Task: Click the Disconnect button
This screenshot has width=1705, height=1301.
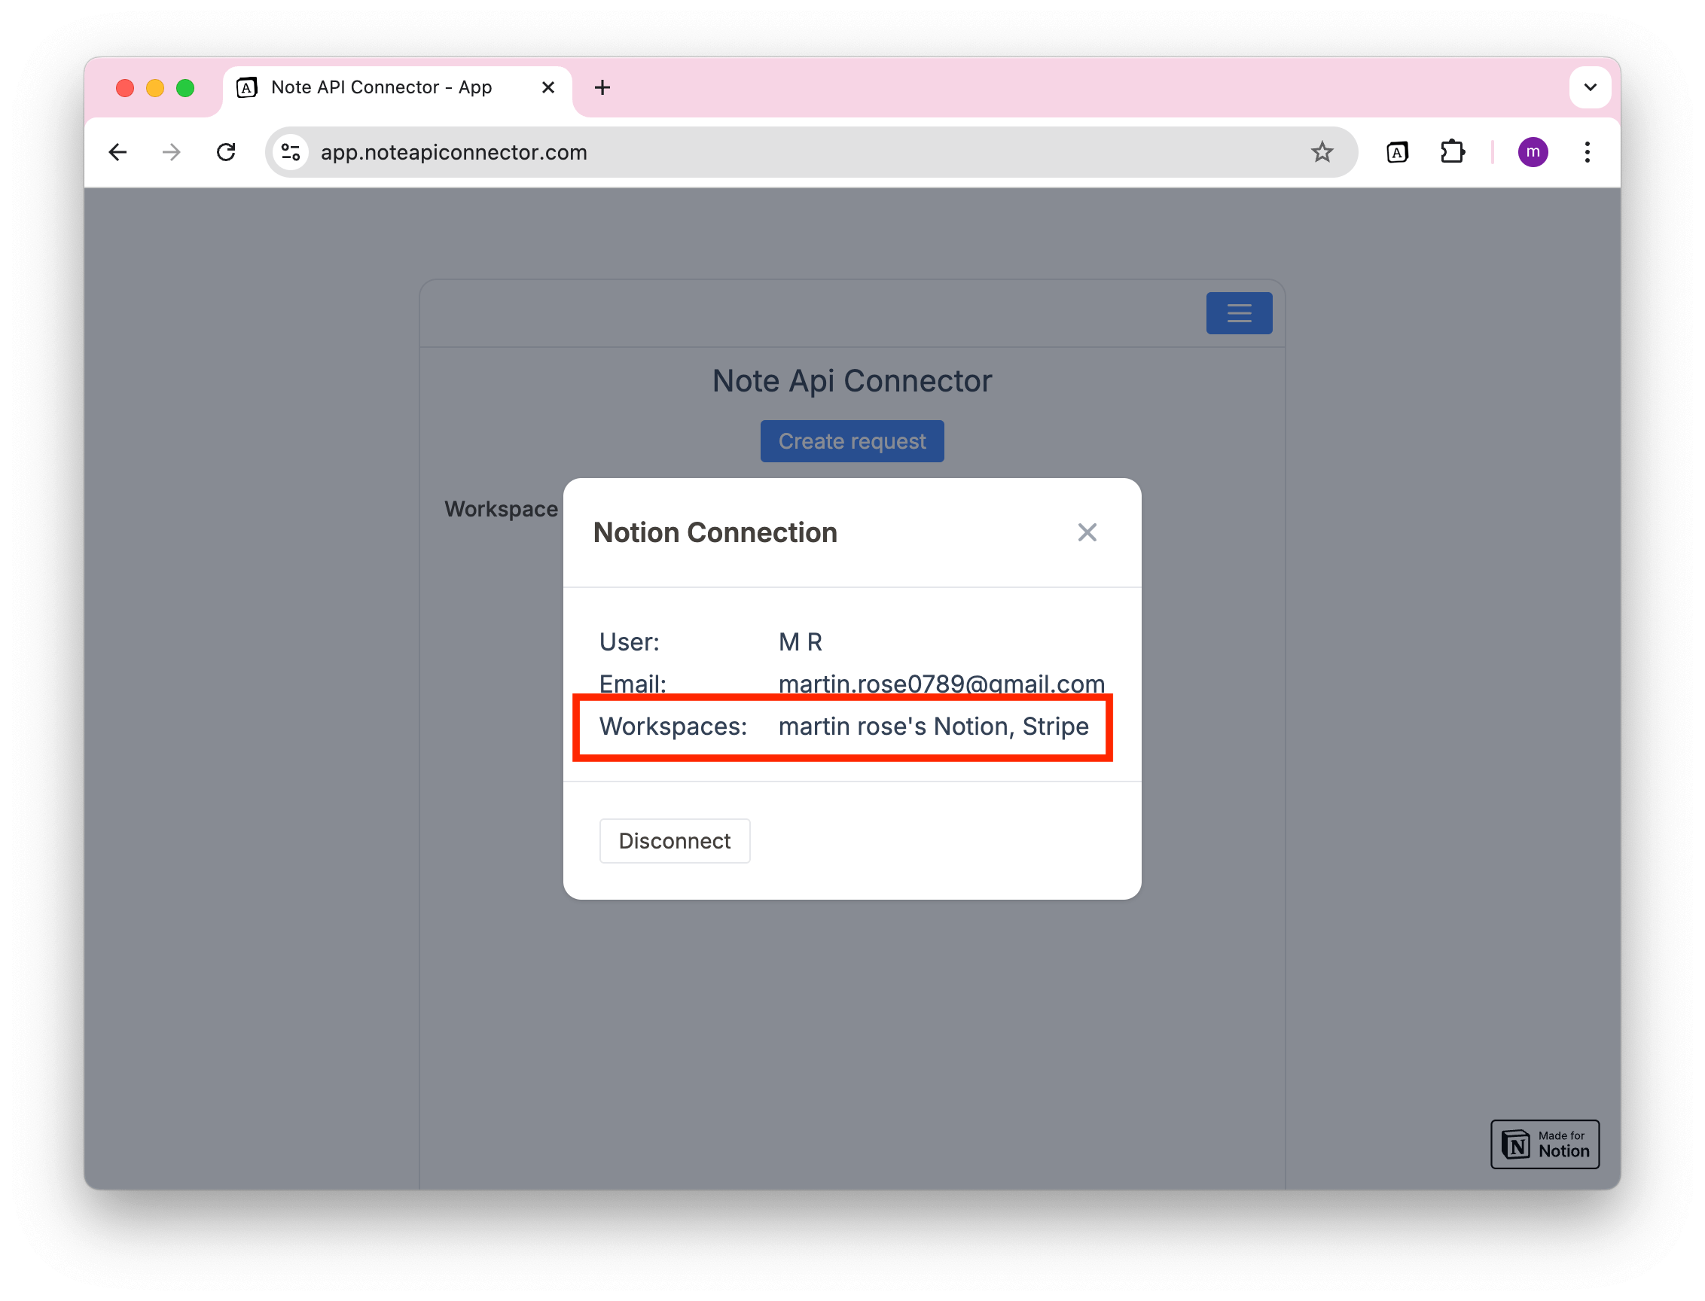Action: (x=674, y=839)
